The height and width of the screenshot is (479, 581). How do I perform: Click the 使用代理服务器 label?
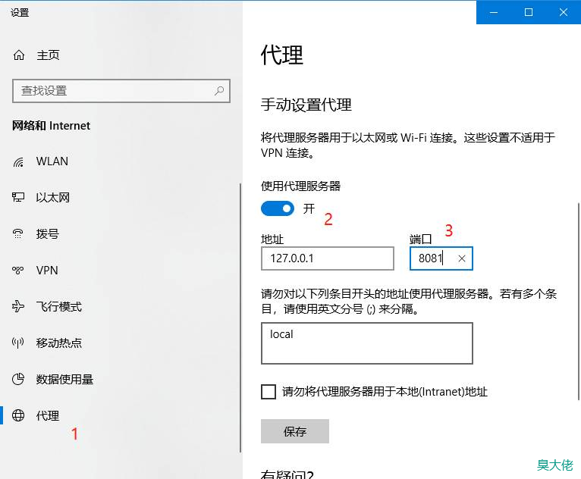click(300, 186)
